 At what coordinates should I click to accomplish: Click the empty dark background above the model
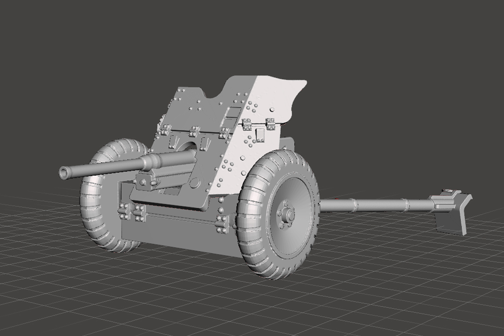click(x=252, y=35)
